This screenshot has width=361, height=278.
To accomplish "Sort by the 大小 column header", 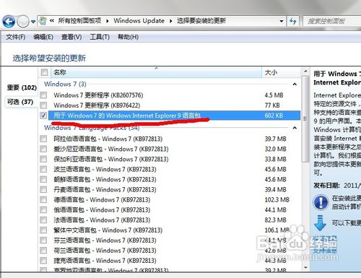I will click(281, 72).
